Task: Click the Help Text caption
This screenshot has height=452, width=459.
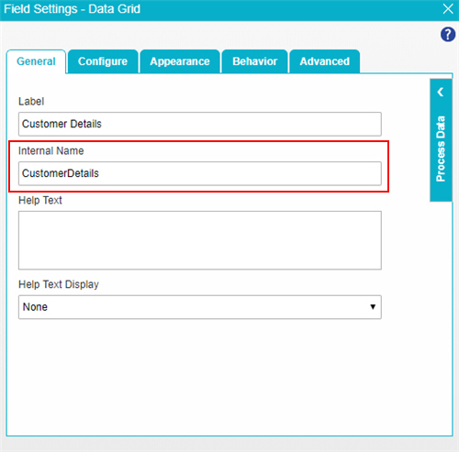Action: pyautogui.click(x=40, y=200)
